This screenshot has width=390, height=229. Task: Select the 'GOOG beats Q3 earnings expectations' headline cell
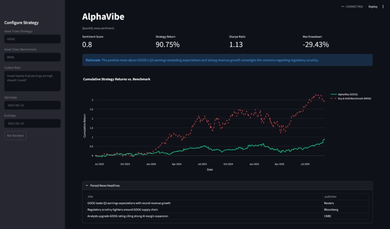204,203
